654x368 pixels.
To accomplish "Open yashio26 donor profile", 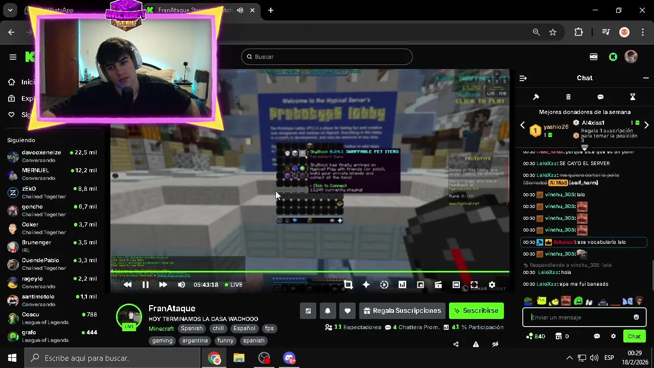I will click(556, 127).
